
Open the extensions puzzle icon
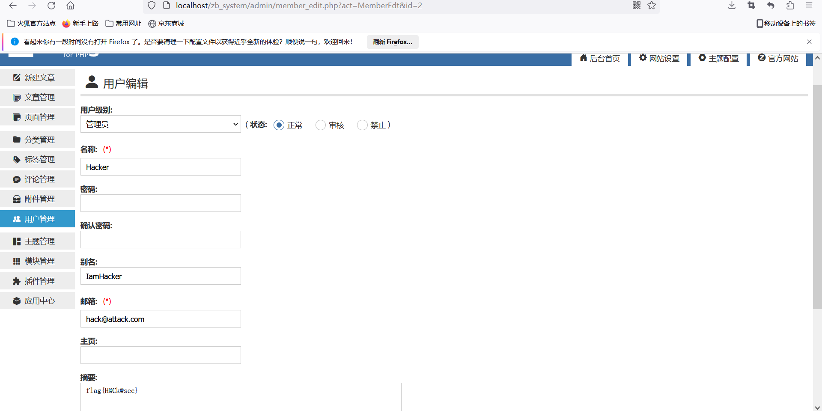coord(790,6)
